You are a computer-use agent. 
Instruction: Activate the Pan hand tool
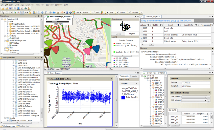click(22, 12)
